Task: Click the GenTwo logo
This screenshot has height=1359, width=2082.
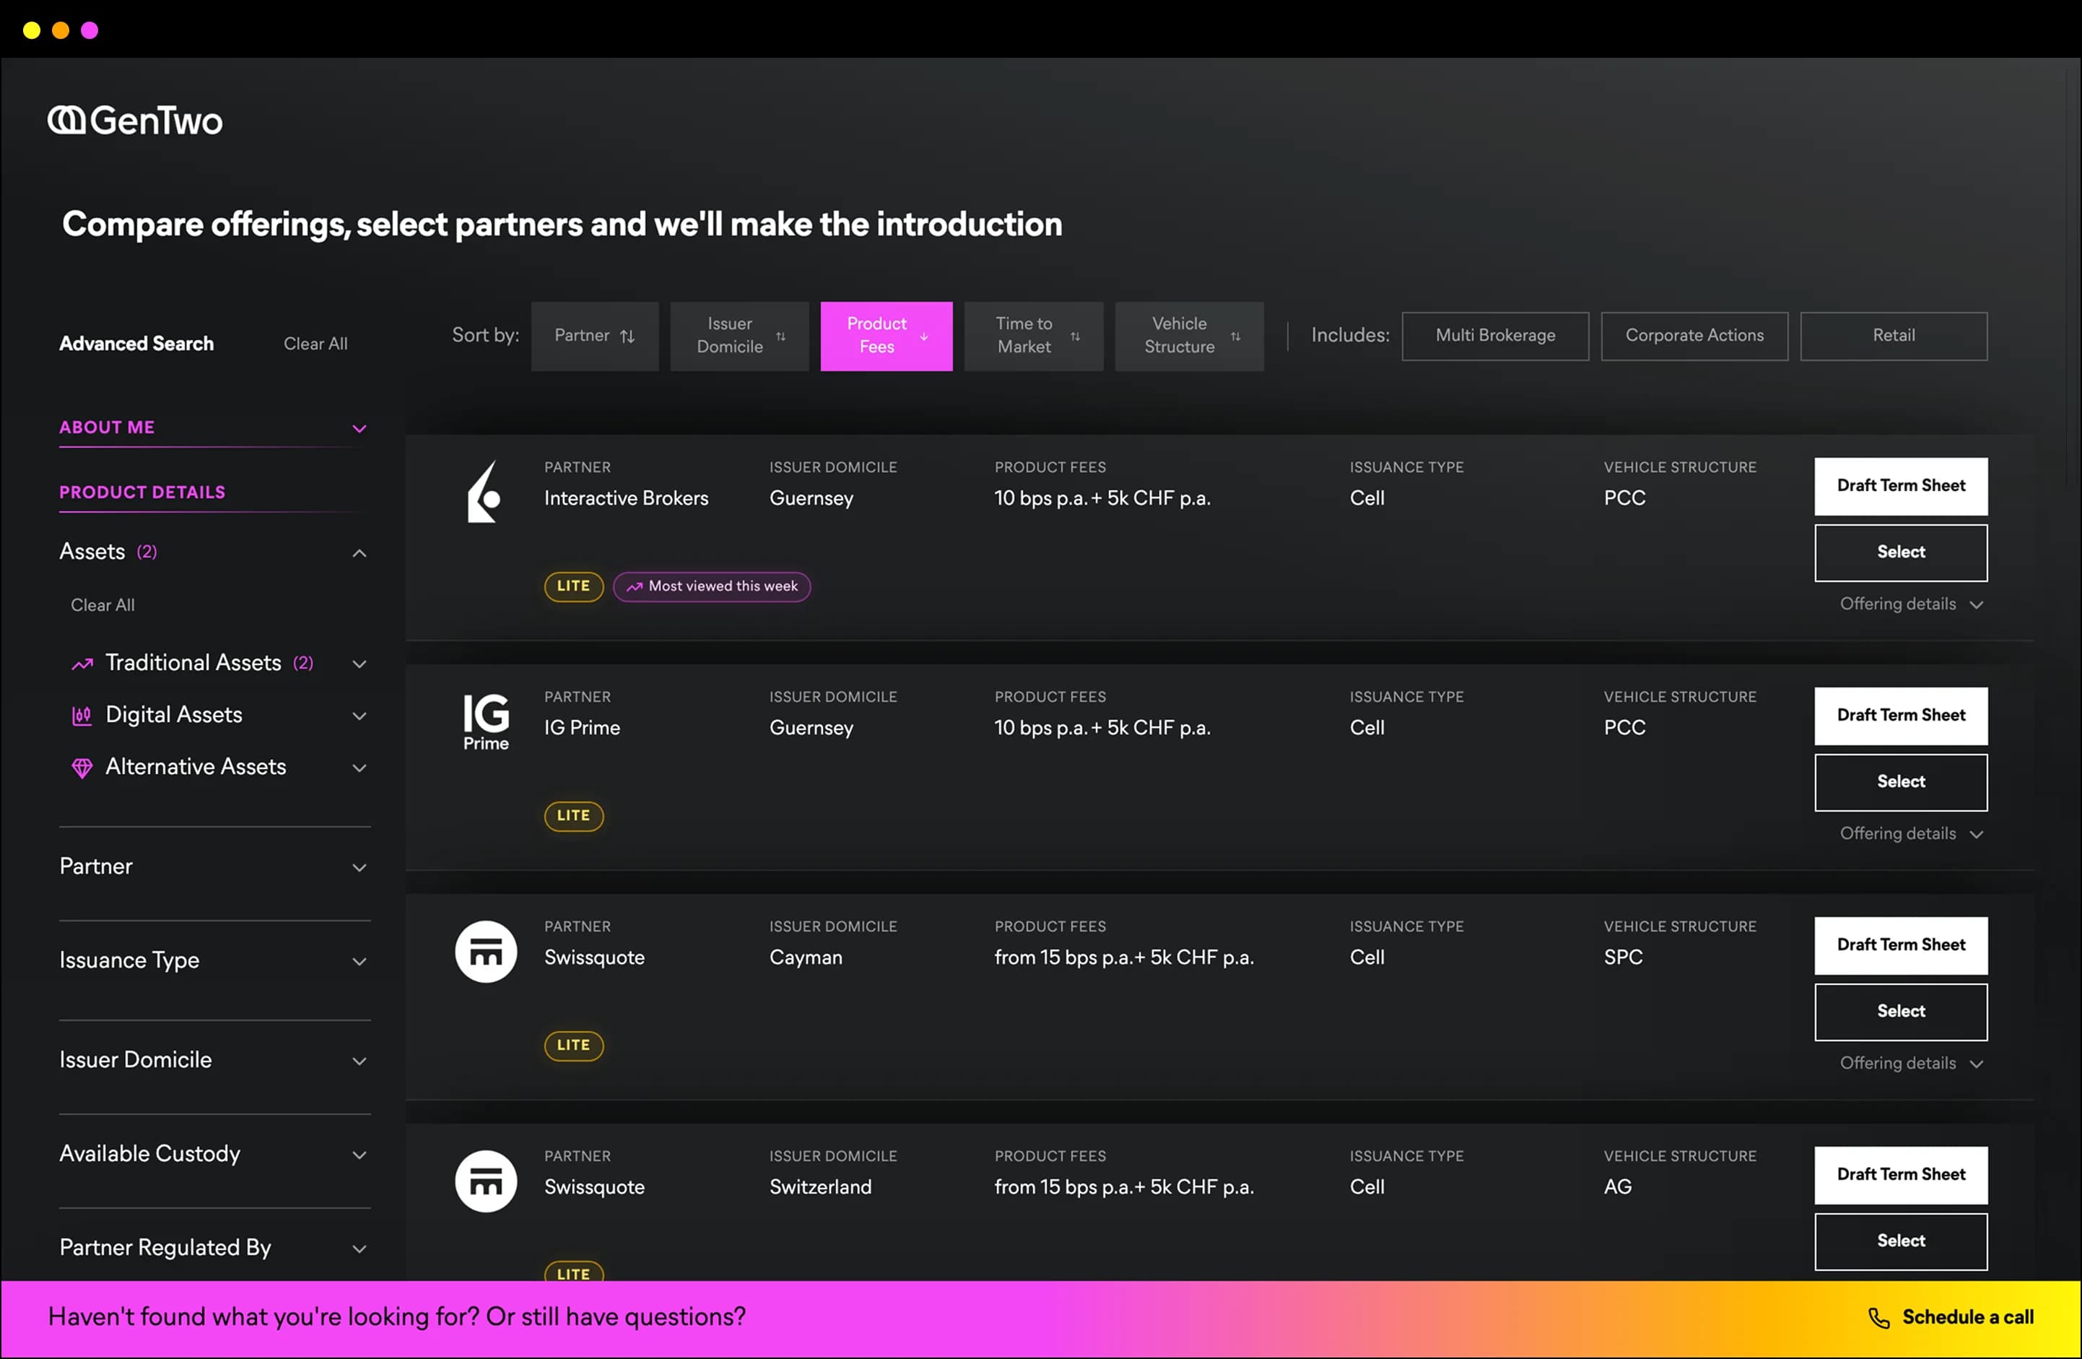Action: (x=135, y=120)
